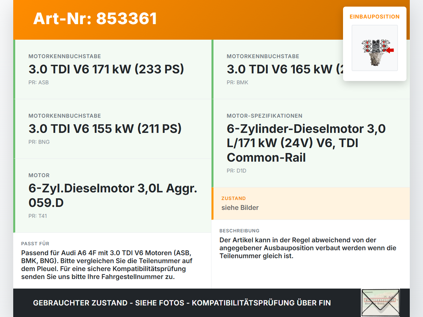
Task: Click the PR: BNG code
Action: [39, 142]
